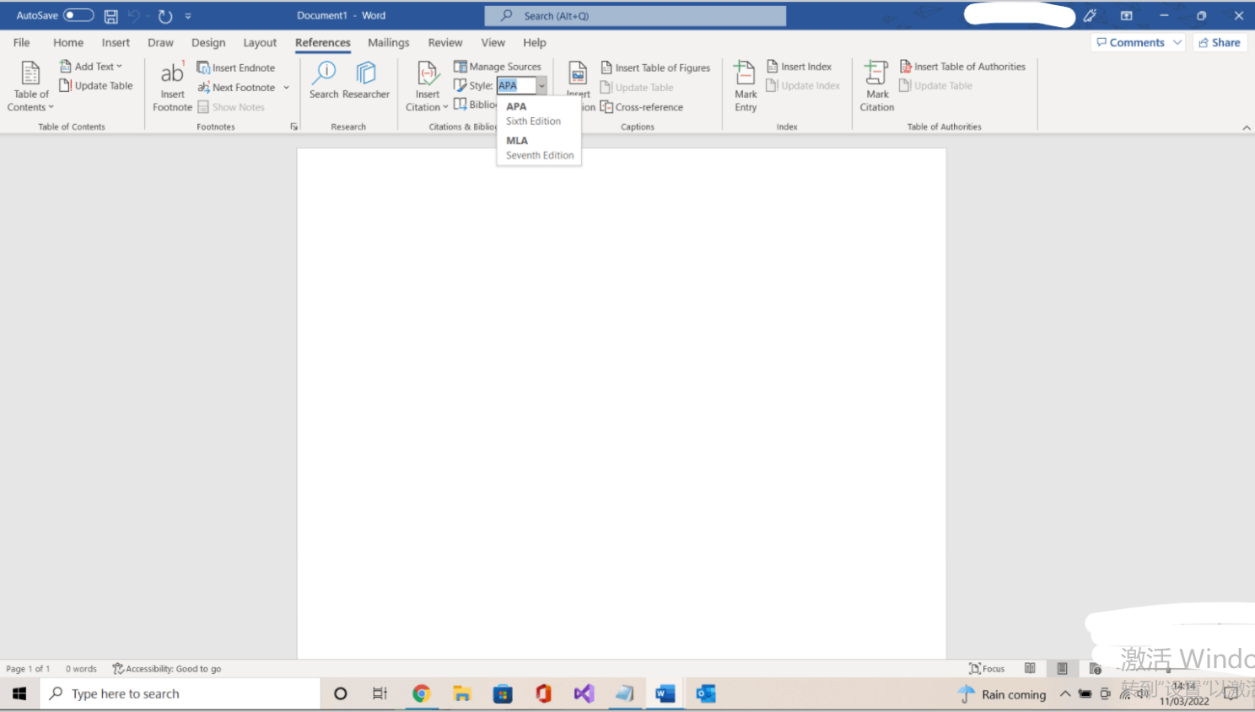
Task: Switch to the Insert tab
Action: 116,42
